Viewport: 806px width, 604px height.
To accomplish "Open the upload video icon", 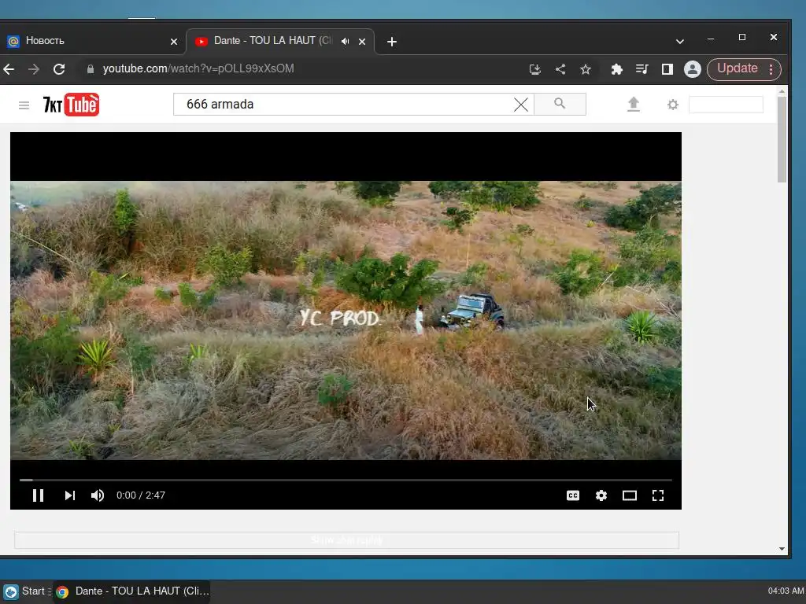I will coord(634,105).
